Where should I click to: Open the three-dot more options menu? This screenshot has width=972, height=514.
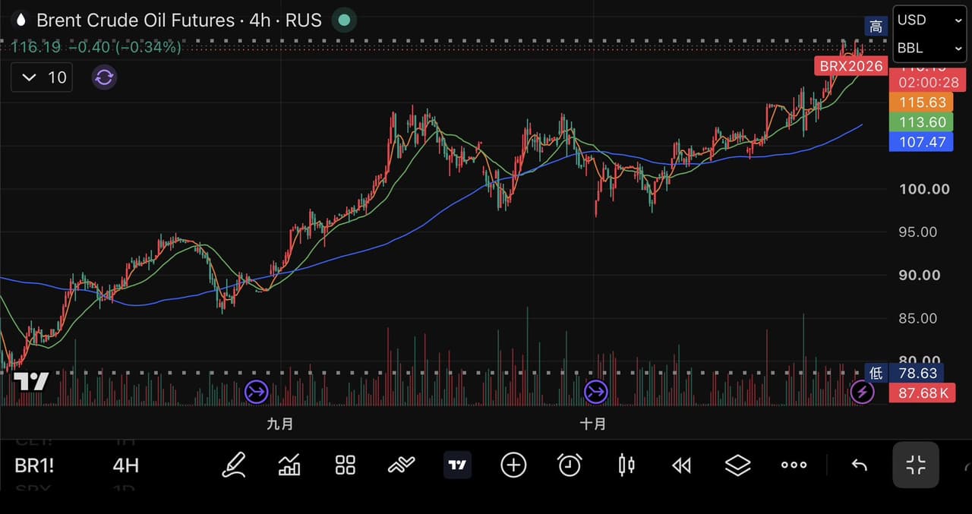pyautogui.click(x=794, y=465)
